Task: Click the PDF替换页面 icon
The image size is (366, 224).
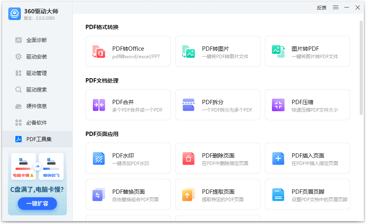Action: 99,195
